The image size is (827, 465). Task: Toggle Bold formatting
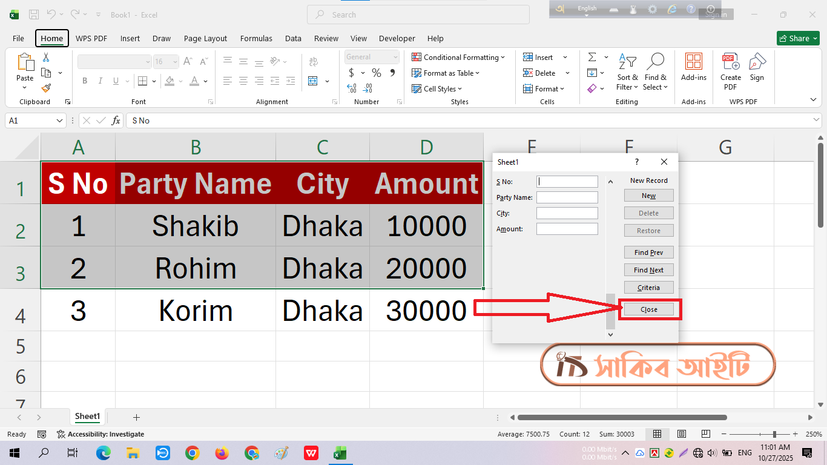[85, 81]
